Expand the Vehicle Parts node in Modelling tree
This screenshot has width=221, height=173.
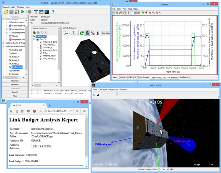3,43
